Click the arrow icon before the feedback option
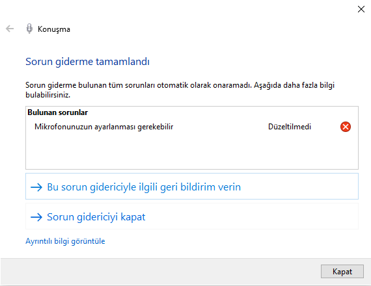 coord(36,187)
